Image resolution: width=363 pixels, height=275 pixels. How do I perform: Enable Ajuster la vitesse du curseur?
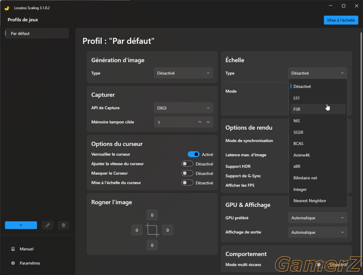[187, 164]
